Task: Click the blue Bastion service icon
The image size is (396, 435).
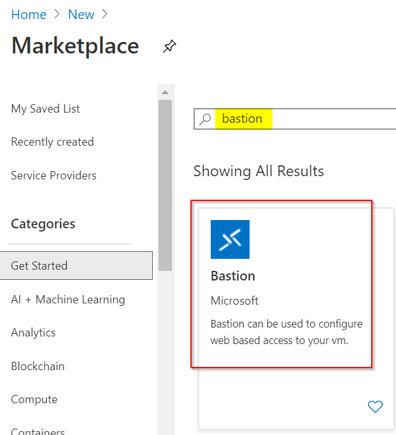Action: (230, 239)
